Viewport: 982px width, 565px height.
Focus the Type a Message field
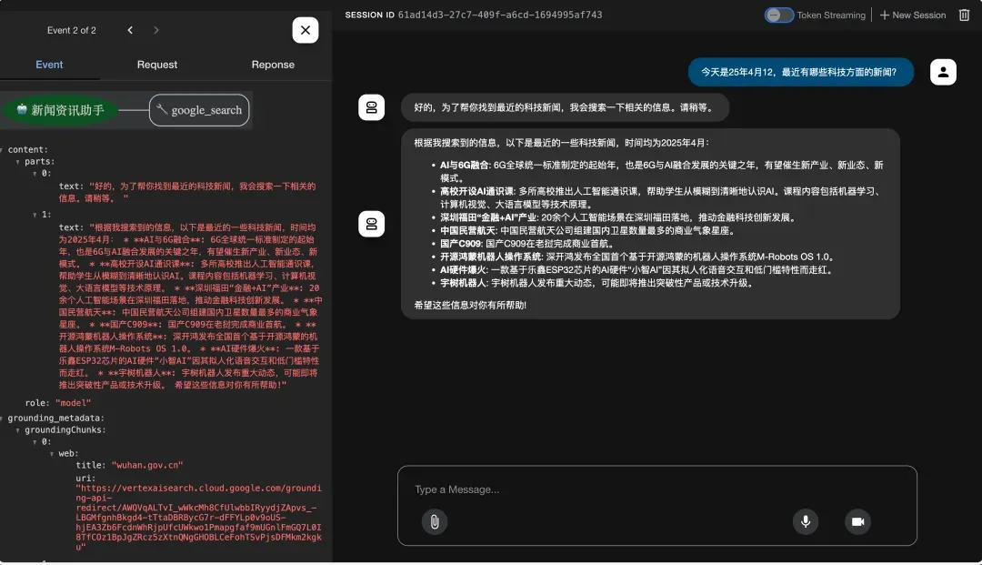[657, 489]
